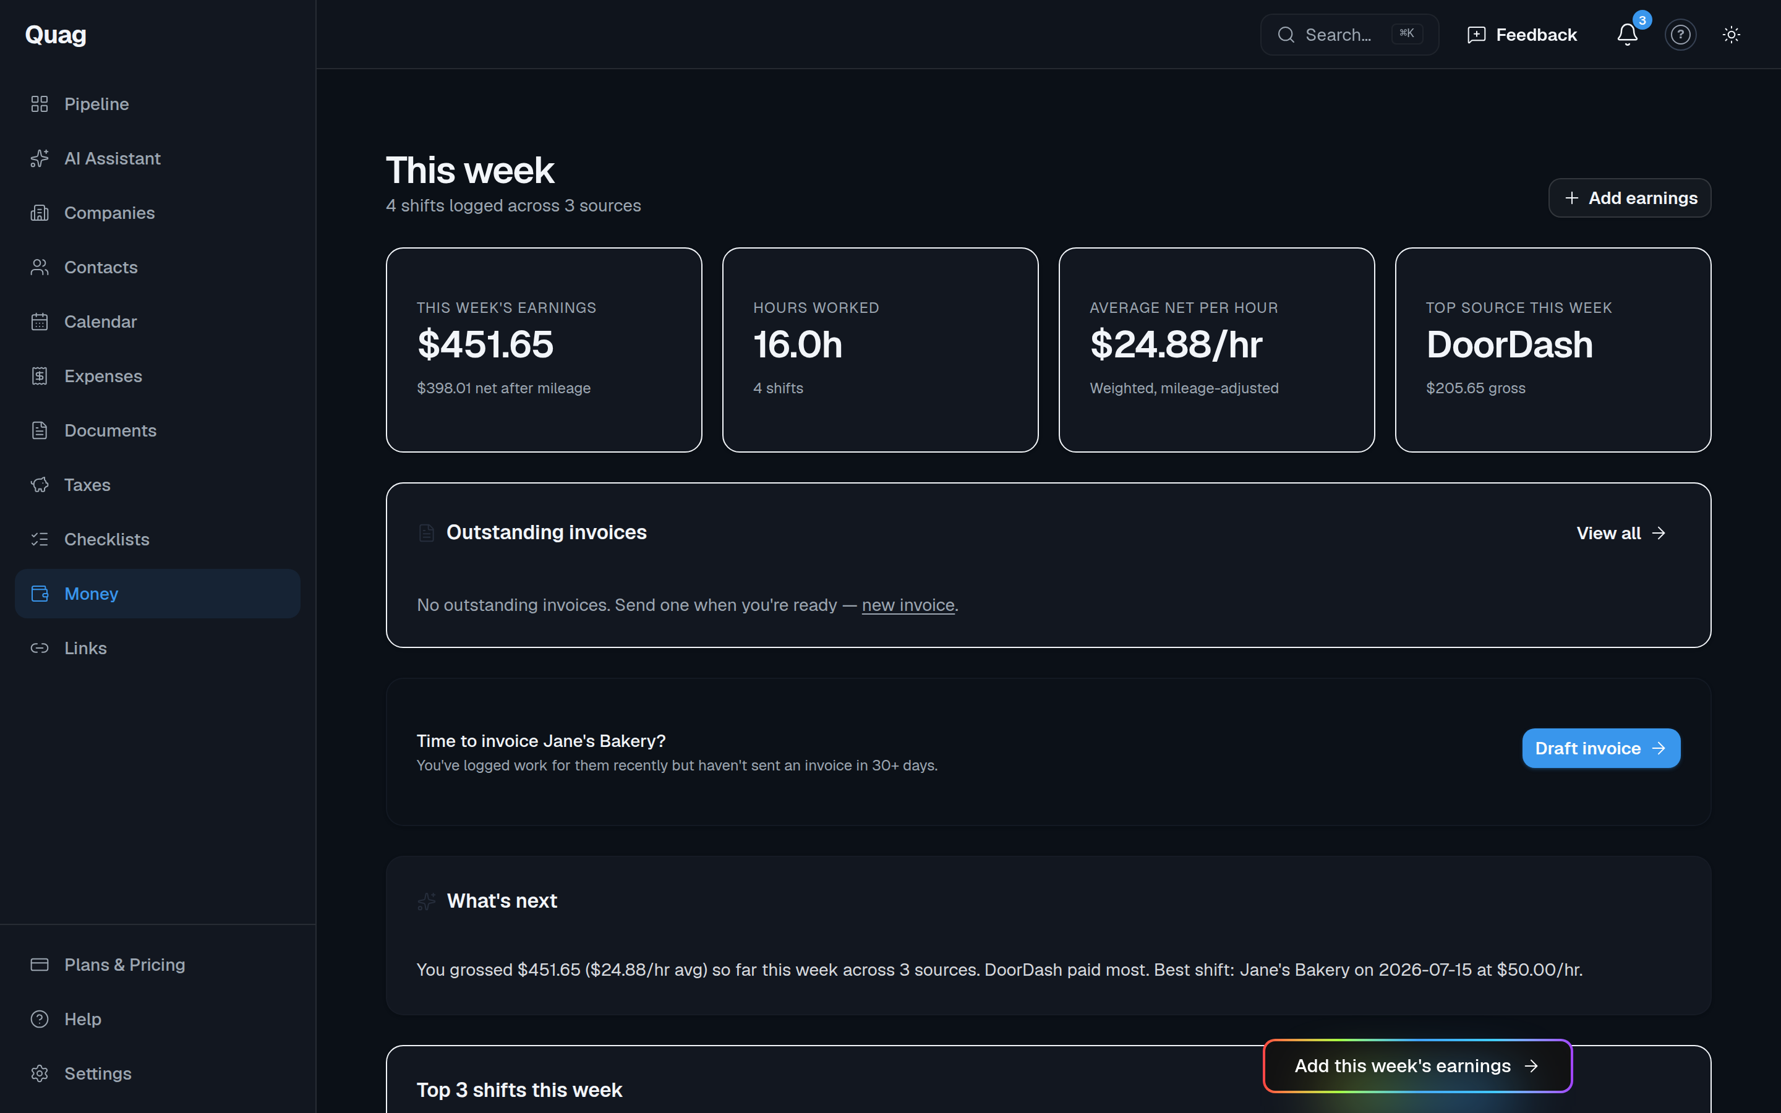Click the Plans & Pricing card icon
Image resolution: width=1781 pixels, height=1113 pixels.
(x=40, y=965)
